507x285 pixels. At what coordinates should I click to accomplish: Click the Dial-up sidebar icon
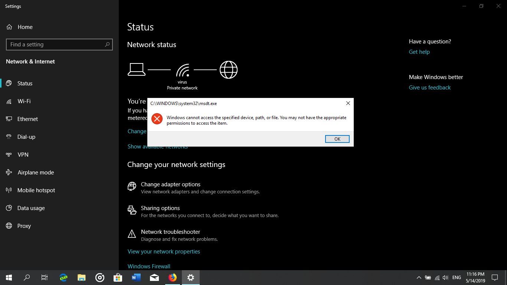pyautogui.click(x=9, y=137)
